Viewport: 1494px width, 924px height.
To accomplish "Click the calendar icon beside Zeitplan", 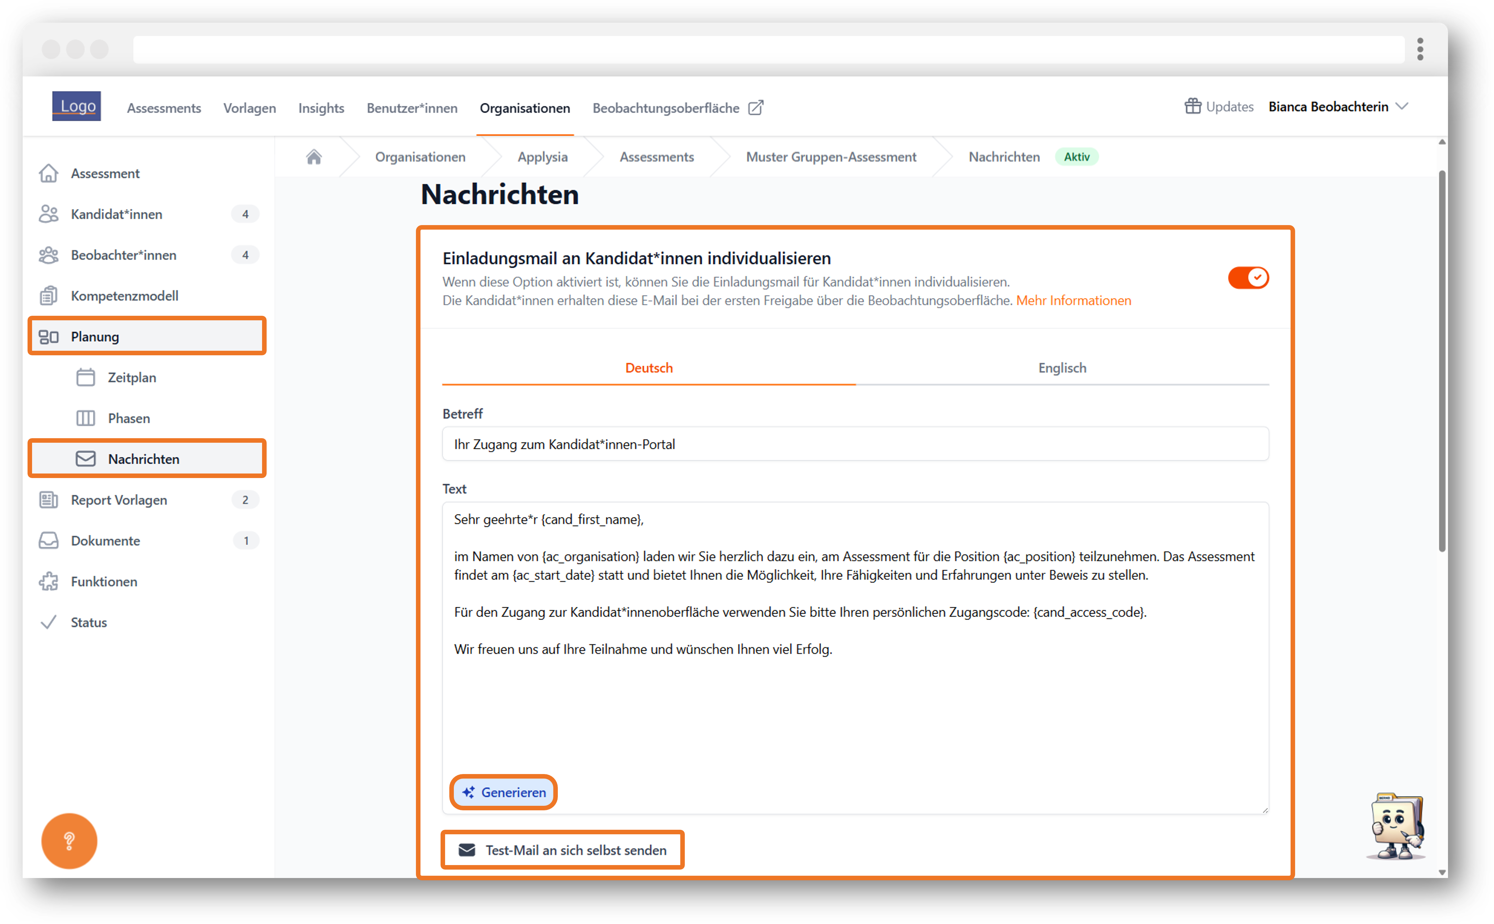I will [x=86, y=378].
